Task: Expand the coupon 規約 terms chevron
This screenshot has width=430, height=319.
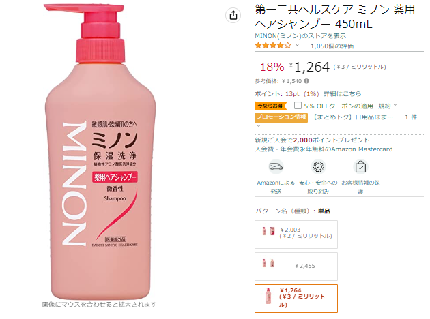Action: click(395, 105)
